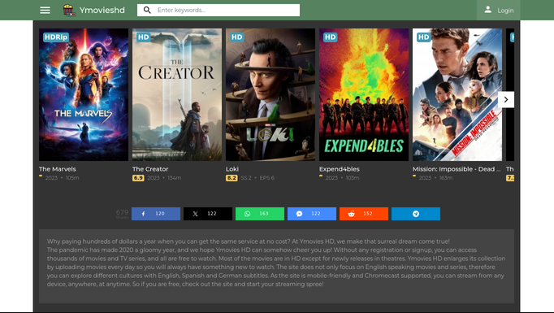
Task: Click '2023 • 105m' under The Marvels
Action: pyautogui.click(x=63, y=178)
